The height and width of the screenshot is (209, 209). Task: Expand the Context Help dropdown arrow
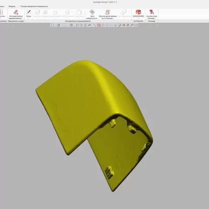coord(155,18)
